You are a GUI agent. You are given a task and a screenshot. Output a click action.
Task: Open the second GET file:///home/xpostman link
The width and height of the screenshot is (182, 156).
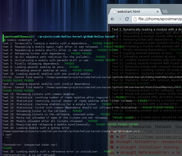155,137
